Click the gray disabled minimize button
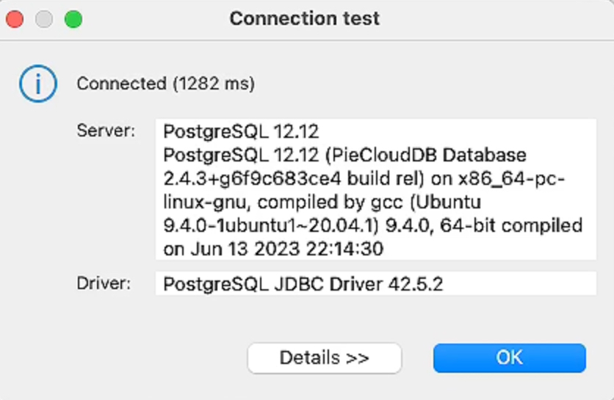Image resolution: width=614 pixels, height=400 pixels. tap(44, 19)
